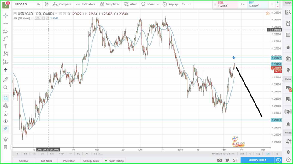Viewport: 293px width, 164px height.
Task: Toggle the drawings sync link icon
Action: pos(5,128)
